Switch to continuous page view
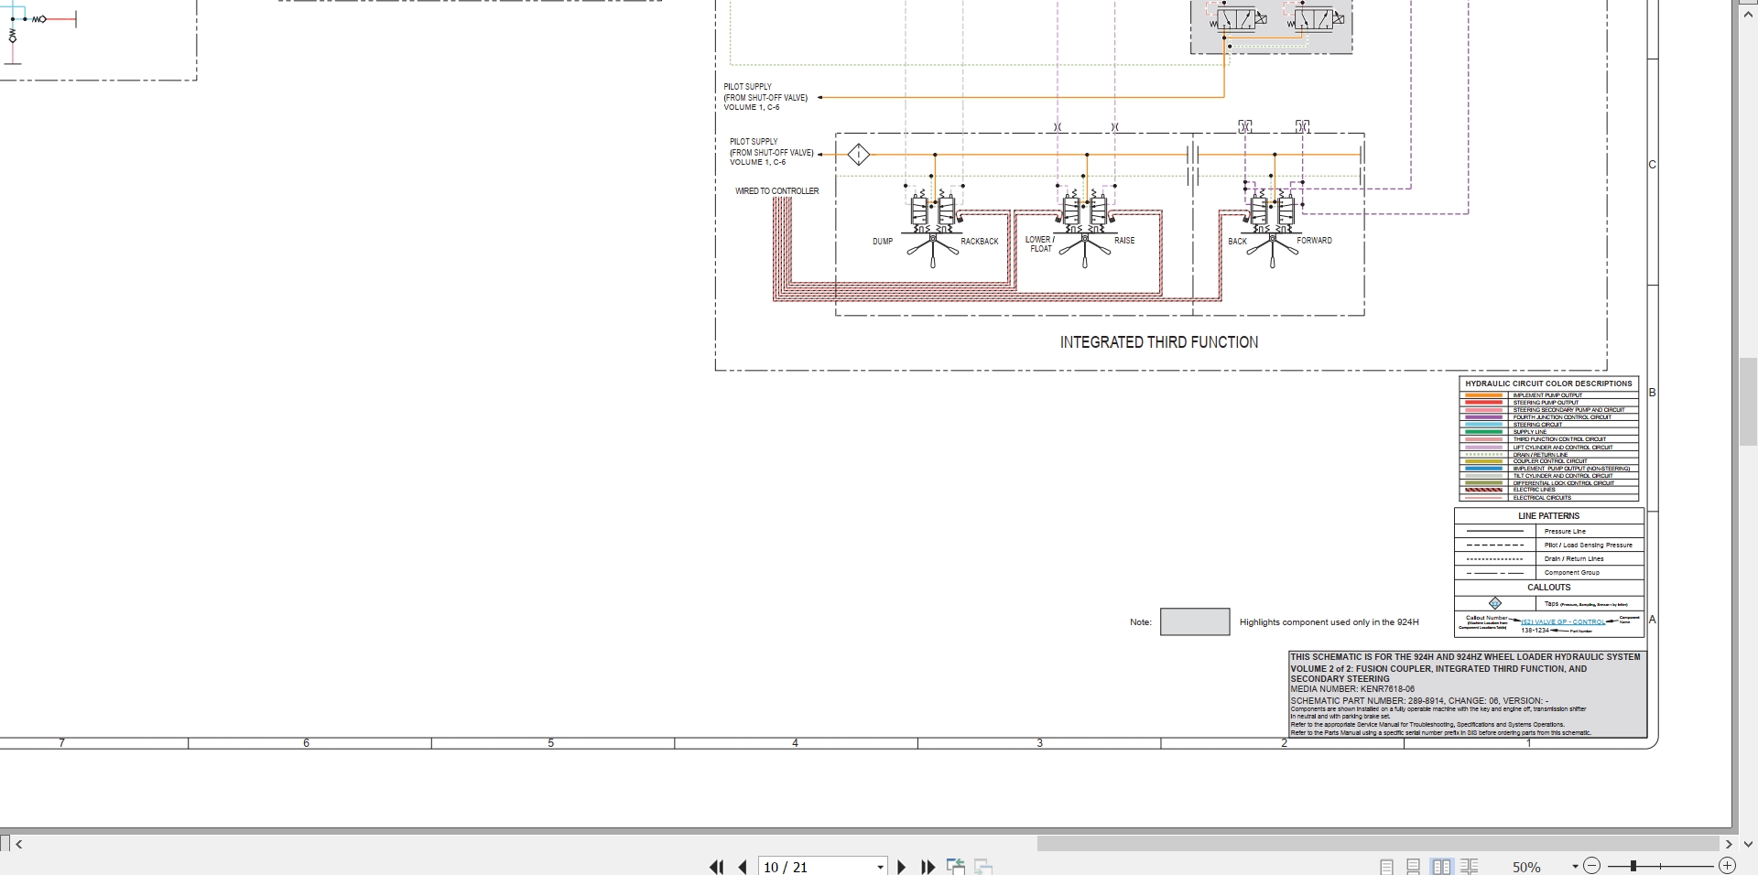The width and height of the screenshot is (1758, 875). [1414, 867]
